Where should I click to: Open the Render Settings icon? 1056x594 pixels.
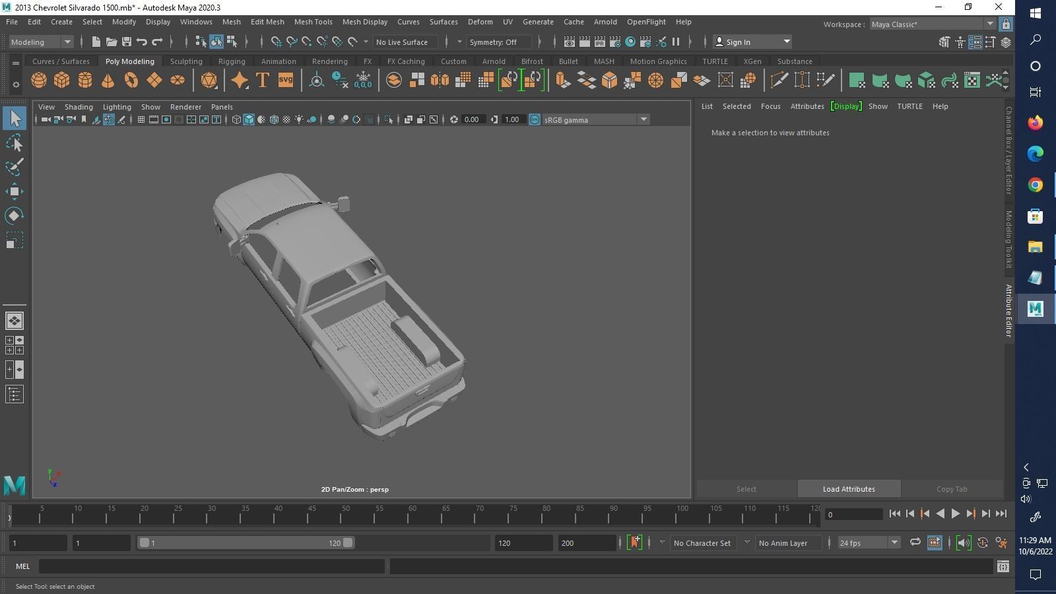pyautogui.click(x=615, y=42)
